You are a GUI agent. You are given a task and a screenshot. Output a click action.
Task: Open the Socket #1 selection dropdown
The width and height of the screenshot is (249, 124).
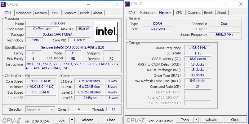(x=40, y=109)
